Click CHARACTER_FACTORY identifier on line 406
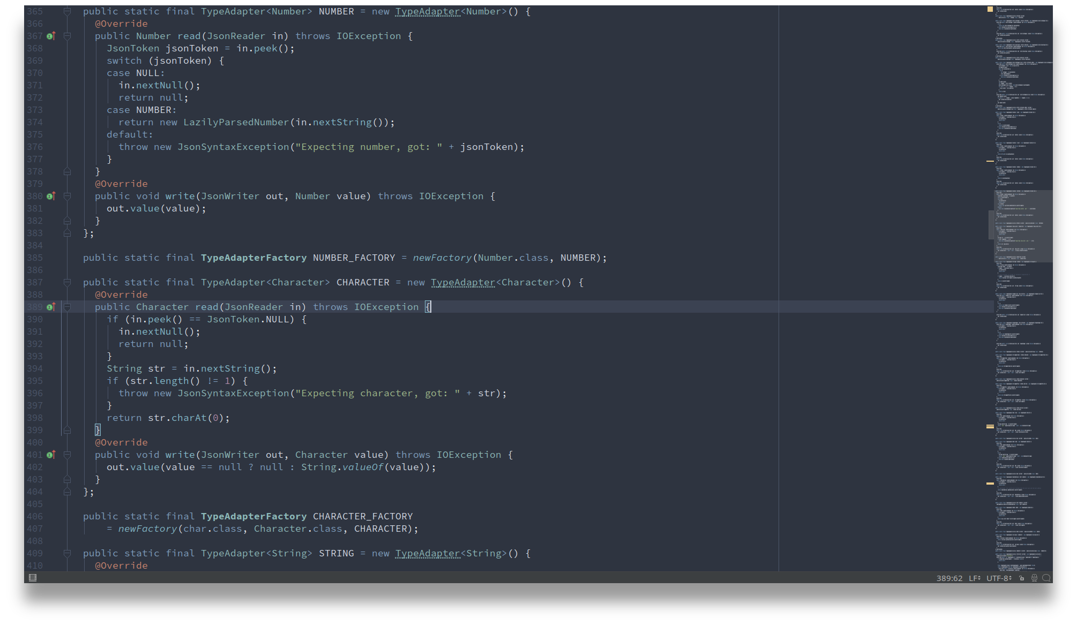The height and width of the screenshot is (626, 1077). pos(363,516)
